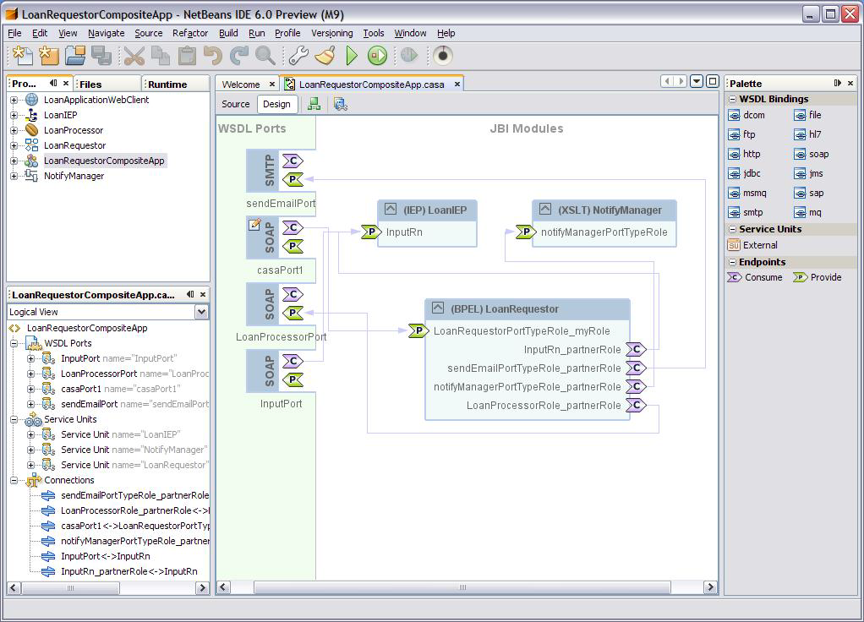Click the Build Project icon in Design toolbar
Image resolution: width=864 pixels, height=622 pixels.
(314, 104)
